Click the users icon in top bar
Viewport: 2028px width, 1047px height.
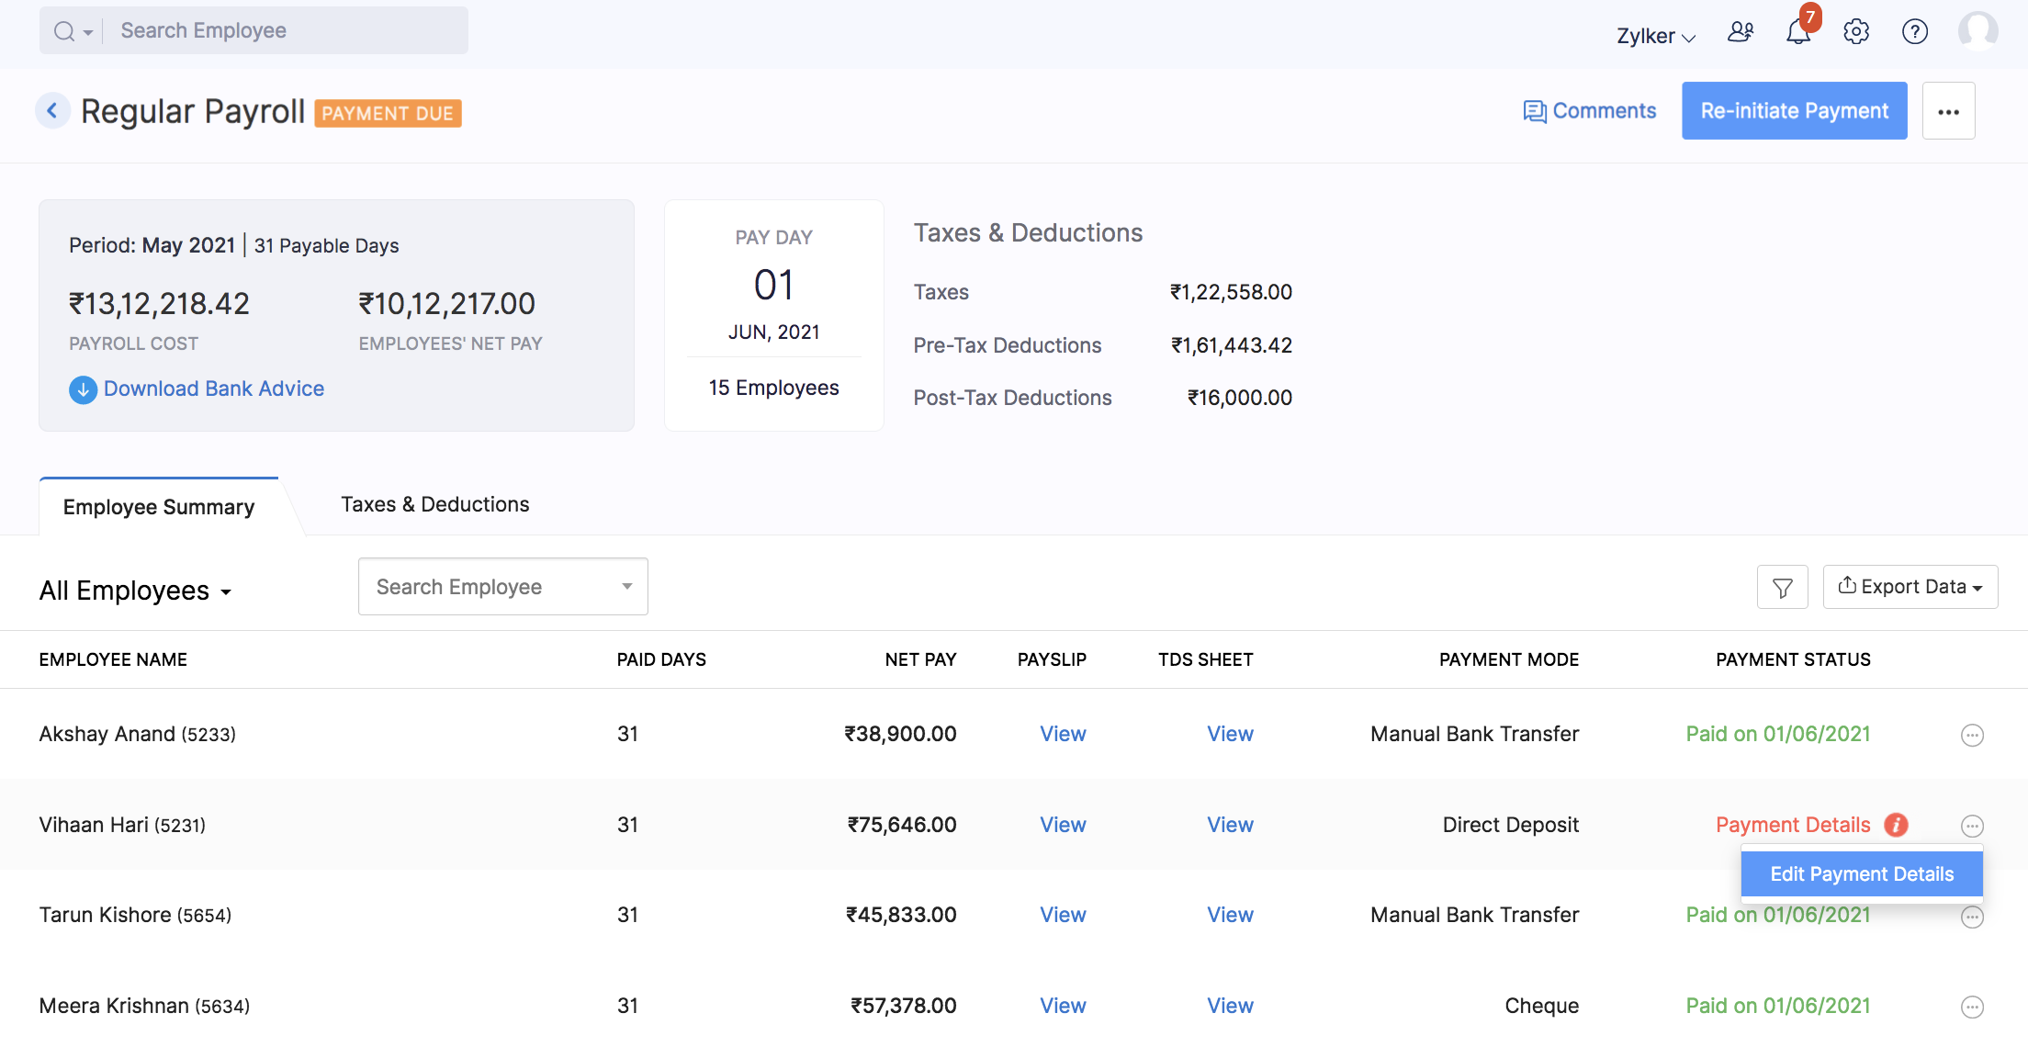pyautogui.click(x=1740, y=32)
